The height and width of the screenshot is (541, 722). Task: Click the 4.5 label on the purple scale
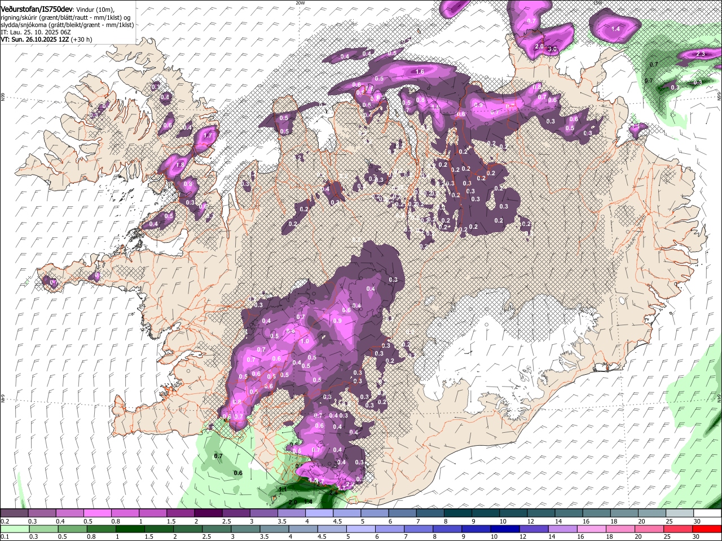pyautogui.click(x=337, y=521)
